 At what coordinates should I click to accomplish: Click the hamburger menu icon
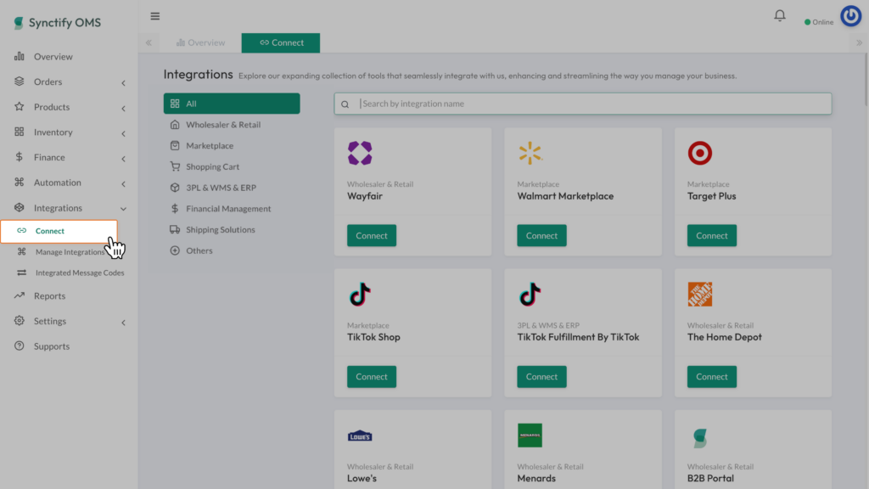(155, 16)
